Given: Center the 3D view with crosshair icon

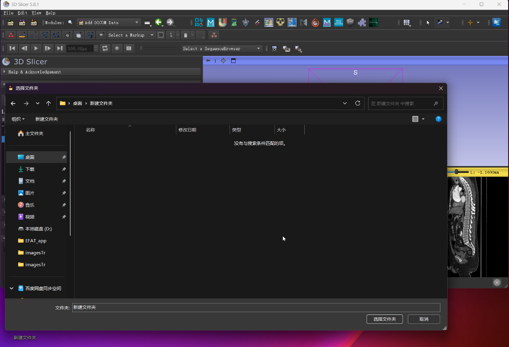Looking at the screenshot, I should (223, 61).
